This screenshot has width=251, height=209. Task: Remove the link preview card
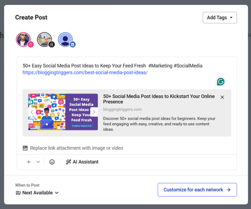tap(222, 97)
